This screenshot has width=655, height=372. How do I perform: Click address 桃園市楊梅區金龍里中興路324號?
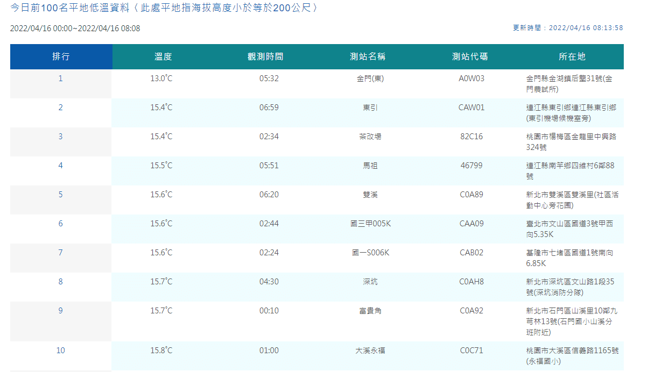(x=571, y=142)
